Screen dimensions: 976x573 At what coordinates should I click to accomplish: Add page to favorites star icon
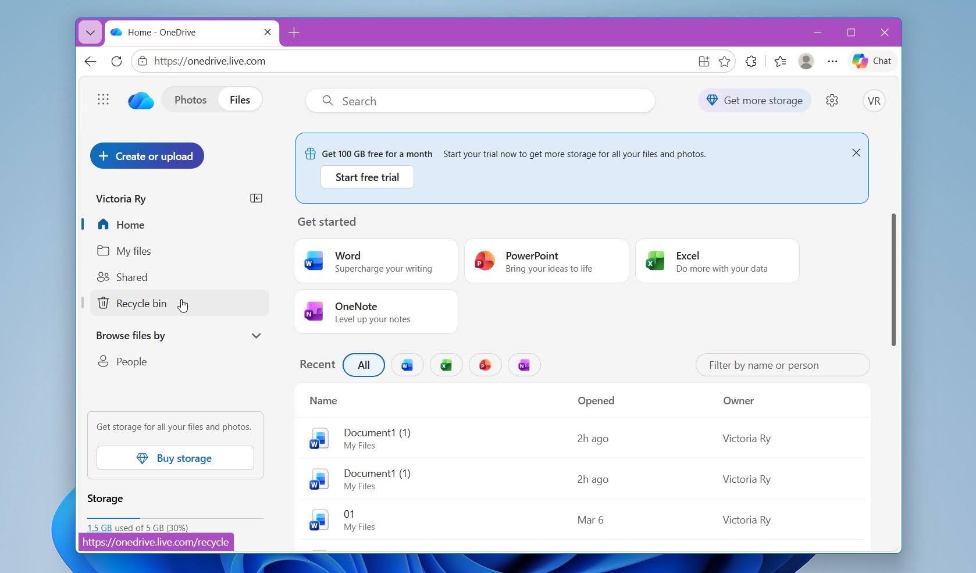(724, 61)
